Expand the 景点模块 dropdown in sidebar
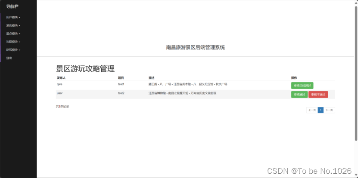The width and height of the screenshot is (358, 178). click(13, 34)
